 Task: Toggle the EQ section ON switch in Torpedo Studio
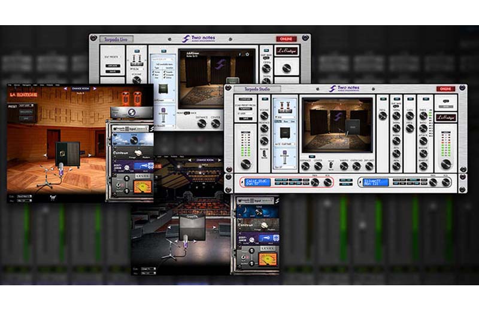(x=396, y=99)
